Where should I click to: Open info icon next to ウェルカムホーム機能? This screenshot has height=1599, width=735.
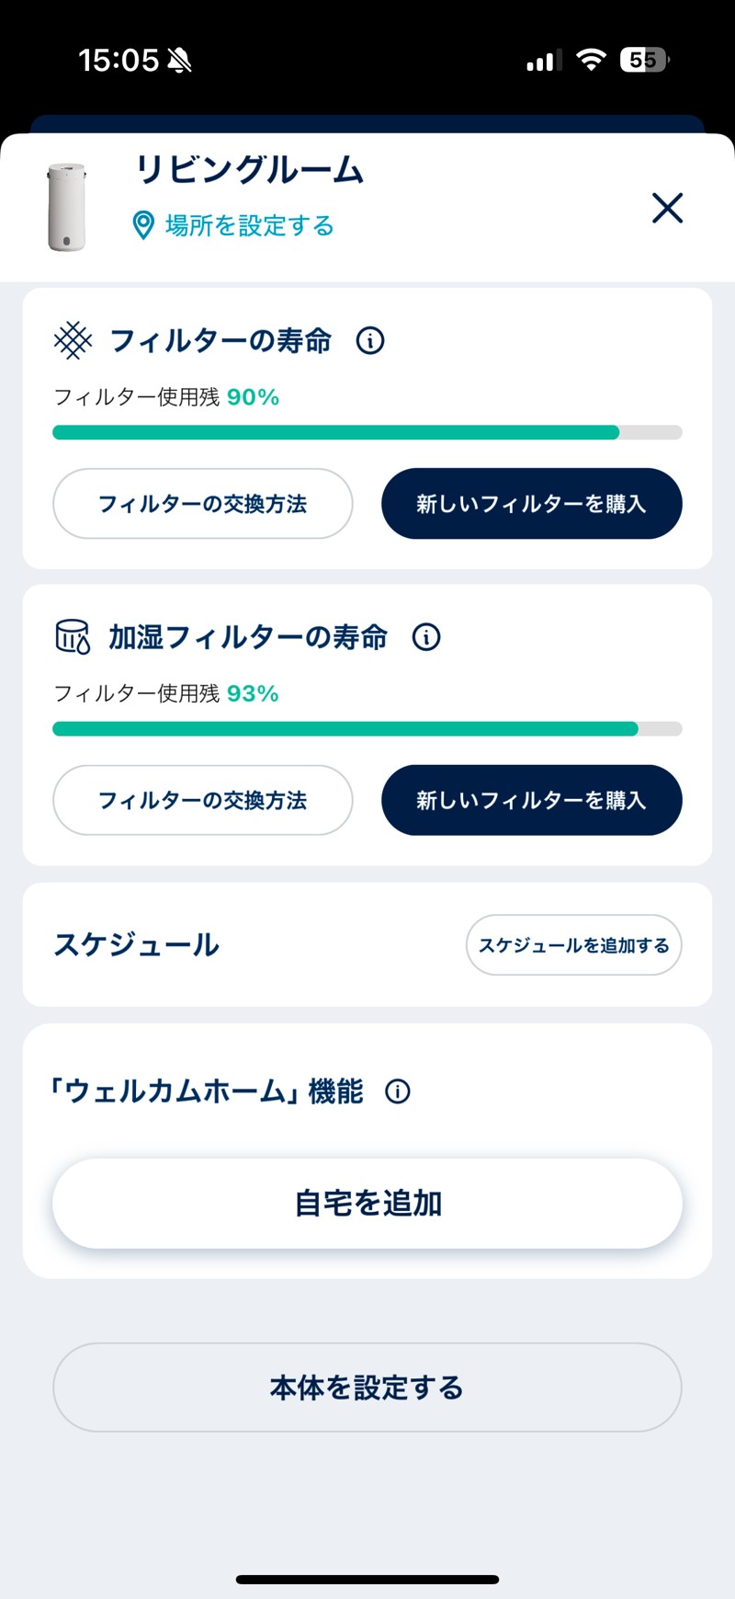[398, 1091]
